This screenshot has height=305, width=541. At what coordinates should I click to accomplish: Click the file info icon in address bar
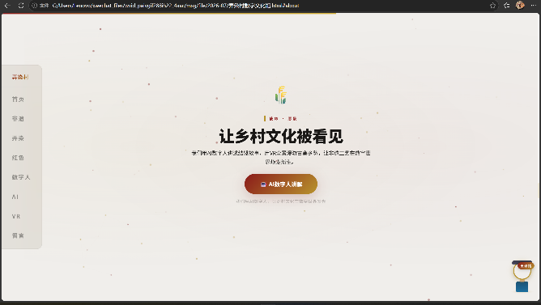coord(35,6)
